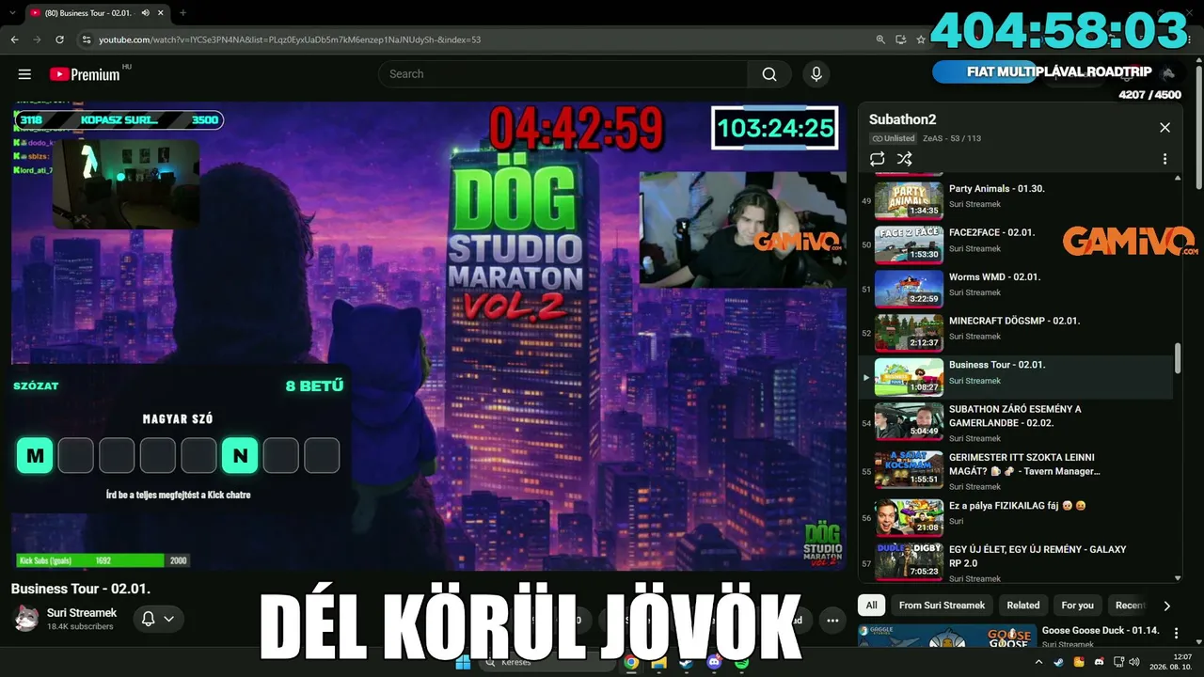Open the volume control in system tray
Image resolution: width=1204 pixels, height=677 pixels.
click(x=1134, y=662)
